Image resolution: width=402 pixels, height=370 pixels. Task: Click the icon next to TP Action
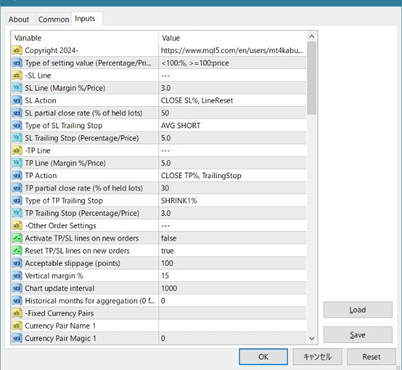click(17, 176)
